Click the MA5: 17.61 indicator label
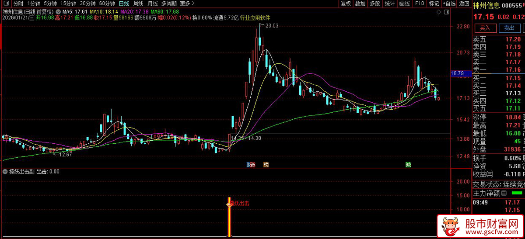This screenshot has height=239, width=525. tap(75, 11)
